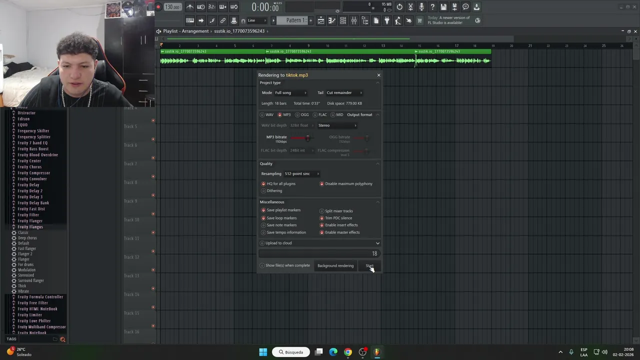640x360 pixels.
Task: Toggle HQ for all plugins option
Action: [x=278, y=183]
